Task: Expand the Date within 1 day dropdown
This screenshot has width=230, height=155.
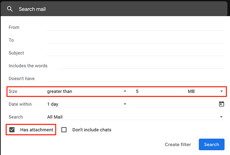Action: tap(87, 104)
